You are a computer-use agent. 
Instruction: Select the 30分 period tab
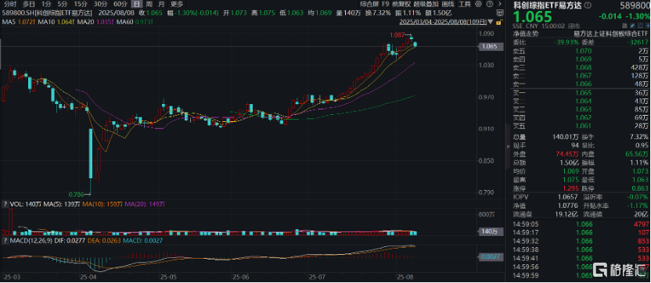point(100,4)
